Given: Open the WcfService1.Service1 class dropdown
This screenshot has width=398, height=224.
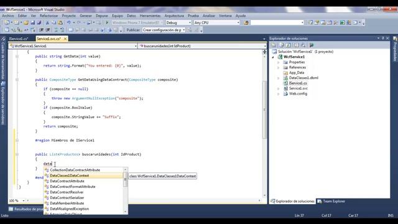Looking at the screenshot, I should pyautogui.click(x=136, y=46).
